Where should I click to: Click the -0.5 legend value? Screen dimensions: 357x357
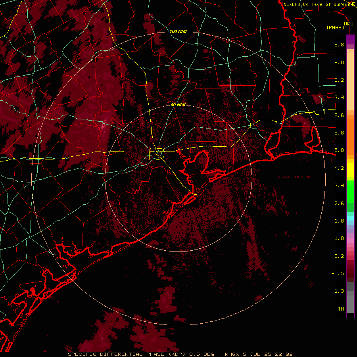coord(338,274)
